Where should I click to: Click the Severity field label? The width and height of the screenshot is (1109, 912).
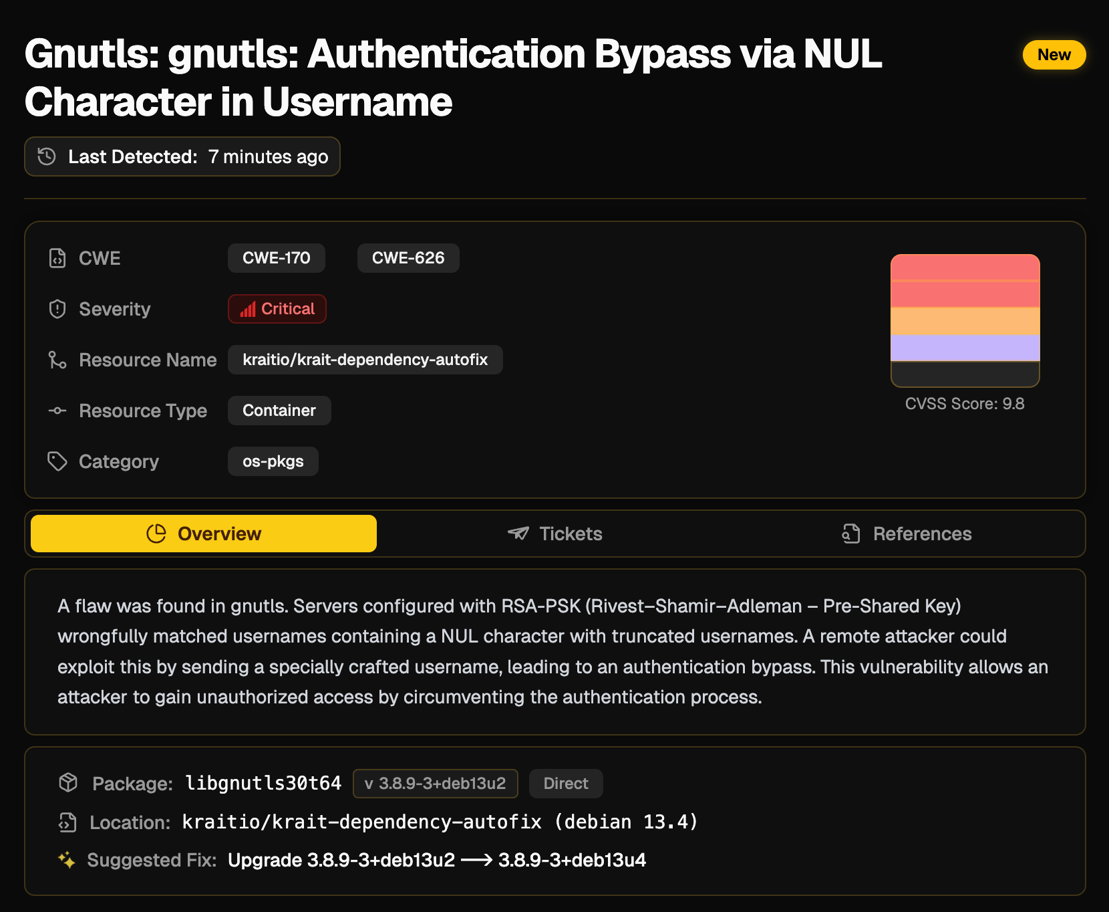(x=115, y=309)
